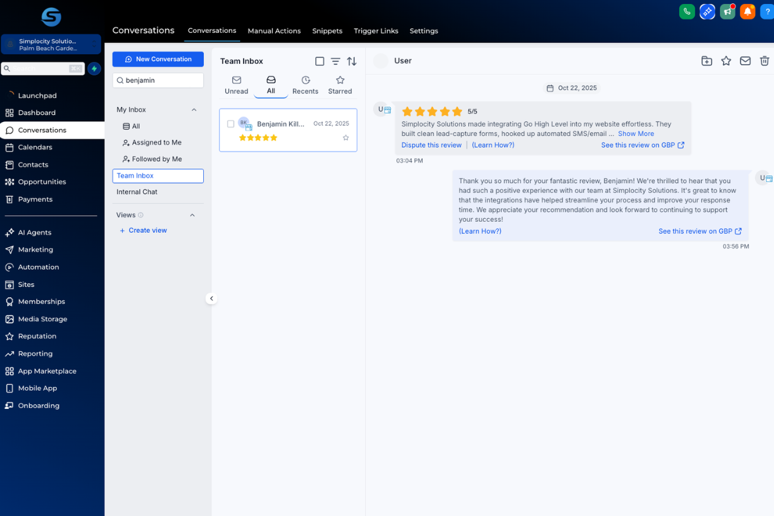Screen dimensions: 774x516
Task: Click the help question mark icon
Action: coord(768,11)
